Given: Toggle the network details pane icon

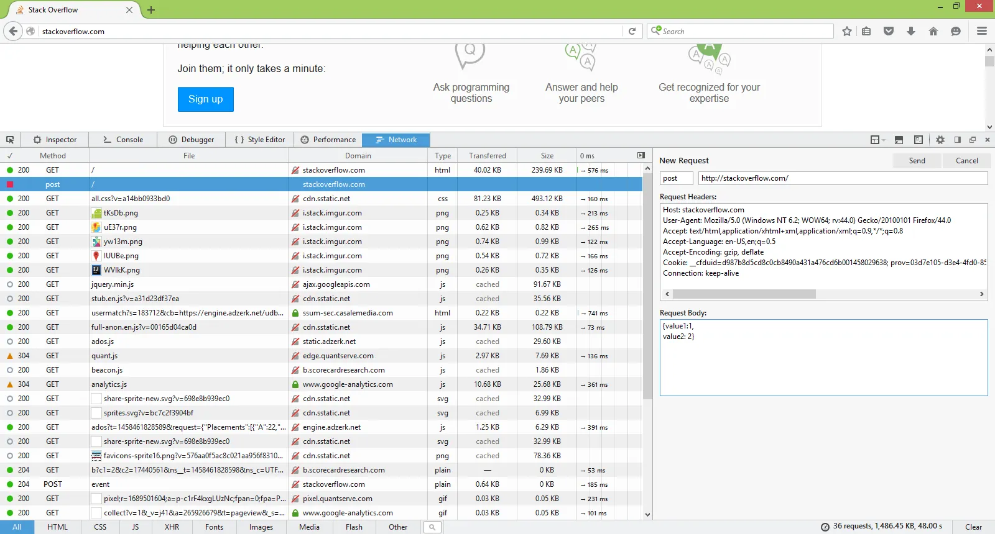Looking at the screenshot, I should (x=641, y=155).
